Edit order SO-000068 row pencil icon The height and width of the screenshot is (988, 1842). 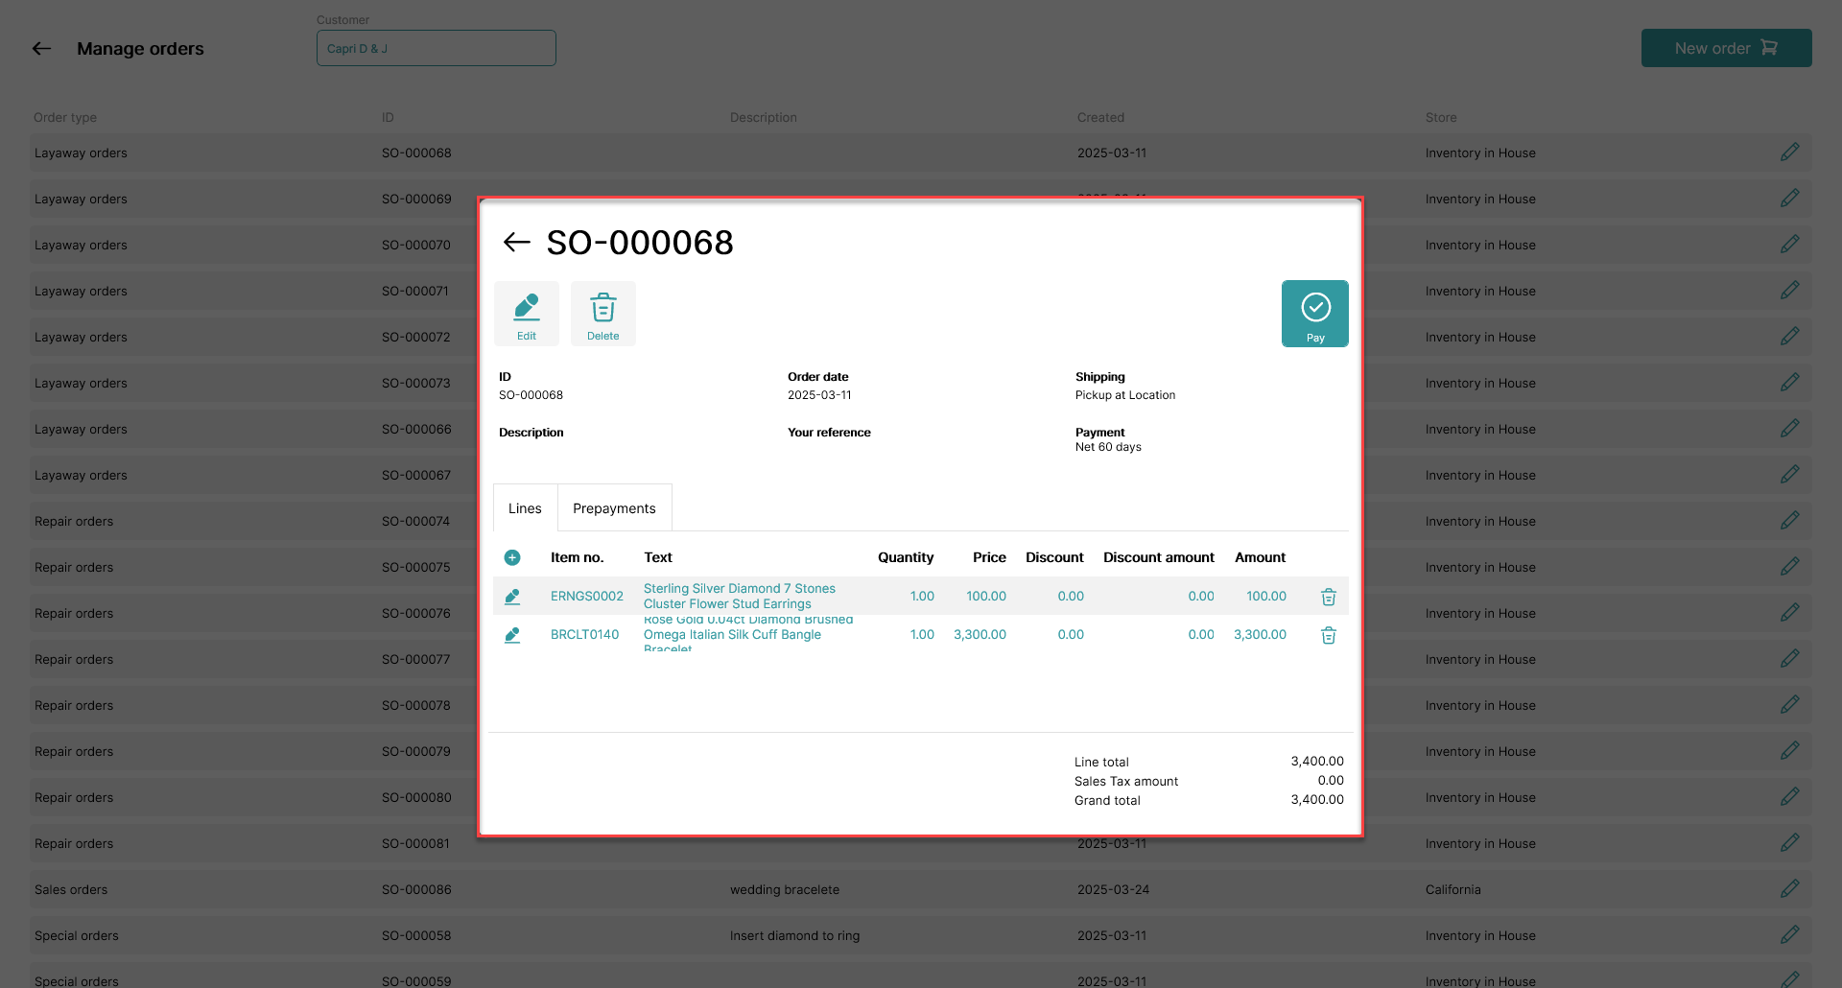[1790, 153]
